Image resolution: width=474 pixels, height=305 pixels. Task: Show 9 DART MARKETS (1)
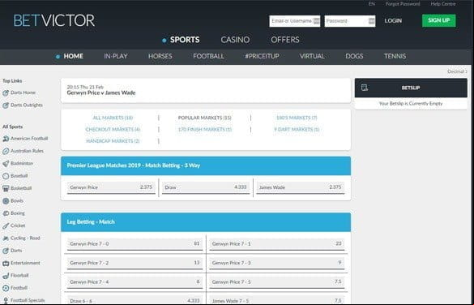[297, 130]
